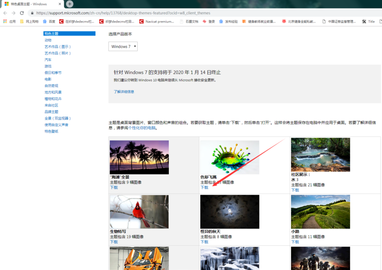Click the browser back arrow

(x=5, y=13)
